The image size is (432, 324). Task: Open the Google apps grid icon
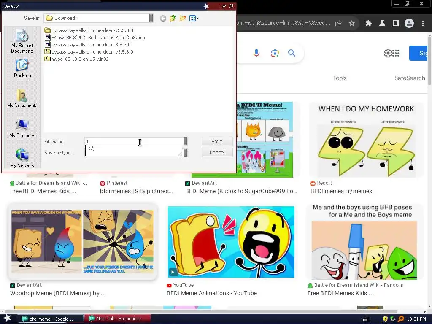tap(396, 53)
